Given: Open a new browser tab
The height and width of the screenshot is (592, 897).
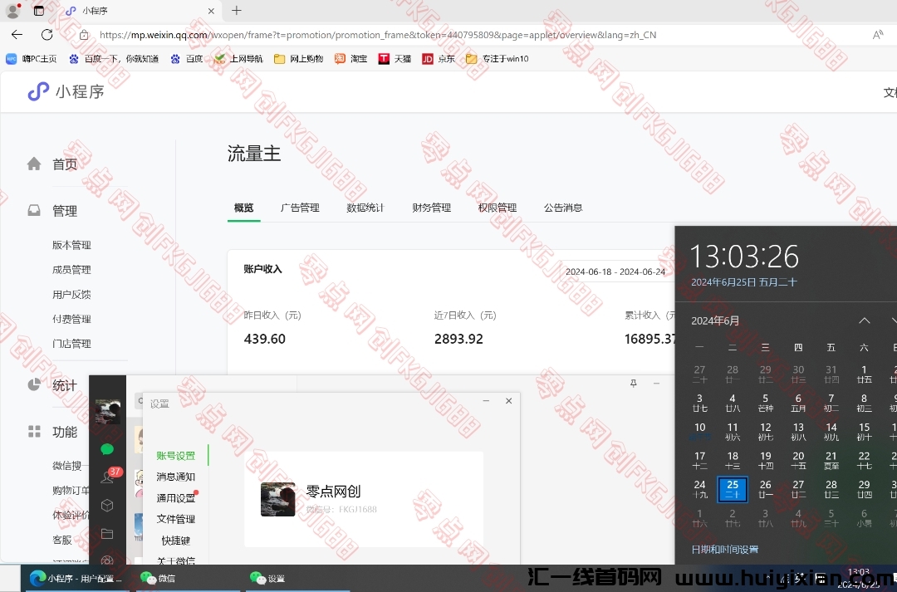Looking at the screenshot, I should [236, 10].
